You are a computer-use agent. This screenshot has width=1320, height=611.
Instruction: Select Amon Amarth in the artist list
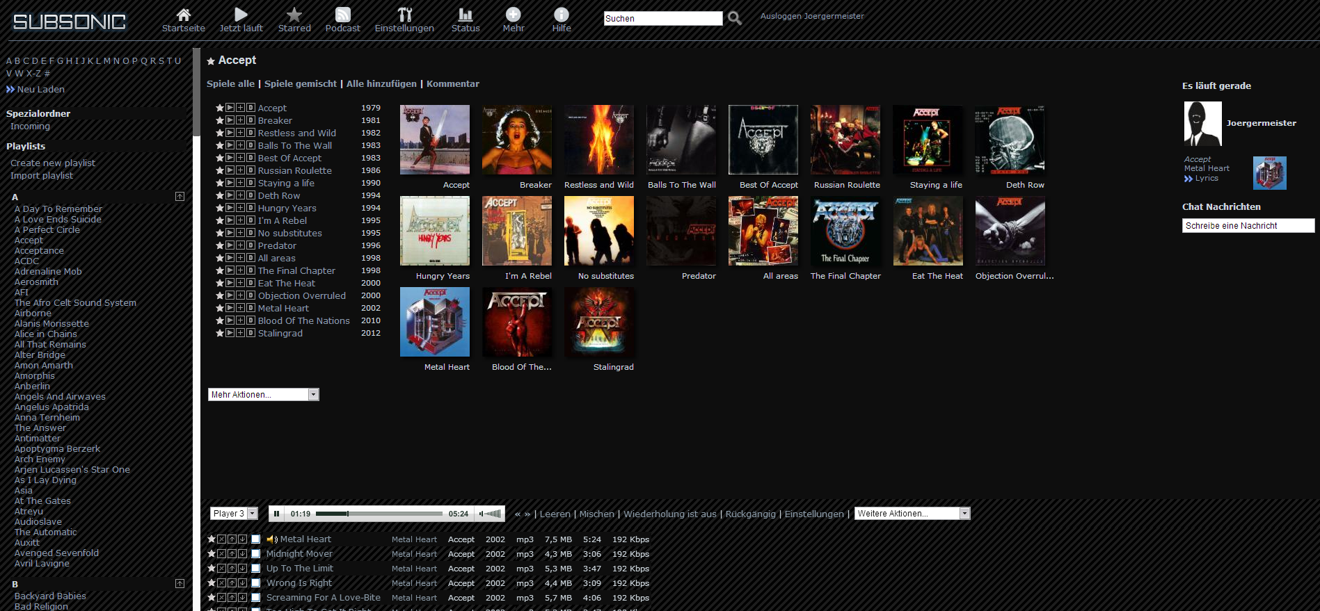pyautogui.click(x=44, y=366)
